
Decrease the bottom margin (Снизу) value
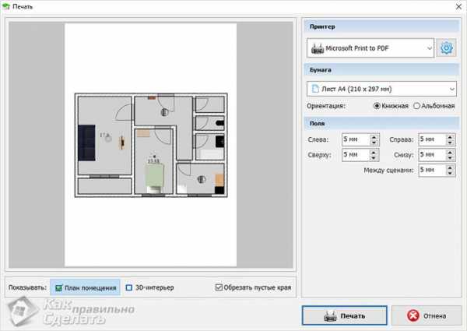[x=451, y=158]
